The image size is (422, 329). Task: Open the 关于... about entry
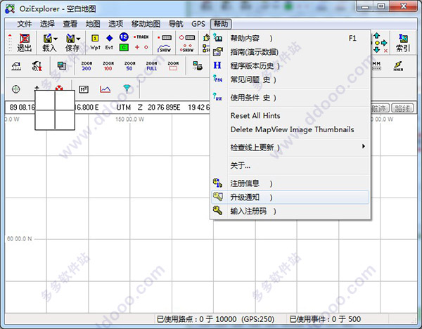(x=290, y=165)
